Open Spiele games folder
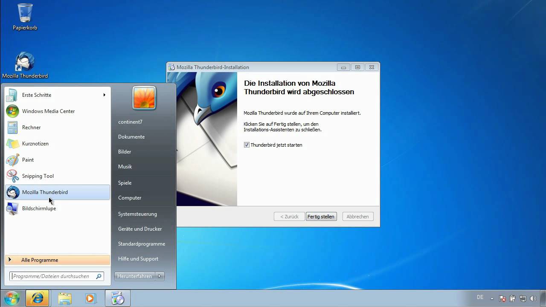Image resolution: width=546 pixels, height=307 pixels. tap(125, 183)
